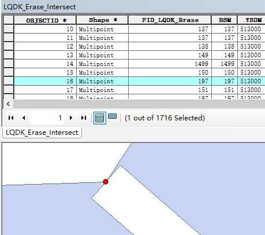
Task: Click the '1 out of 1716 Selected' status text
Action: (x=165, y=118)
